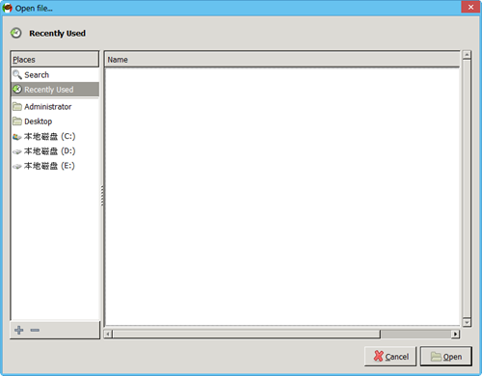Click vertical scrollbar down arrow

coord(467,322)
